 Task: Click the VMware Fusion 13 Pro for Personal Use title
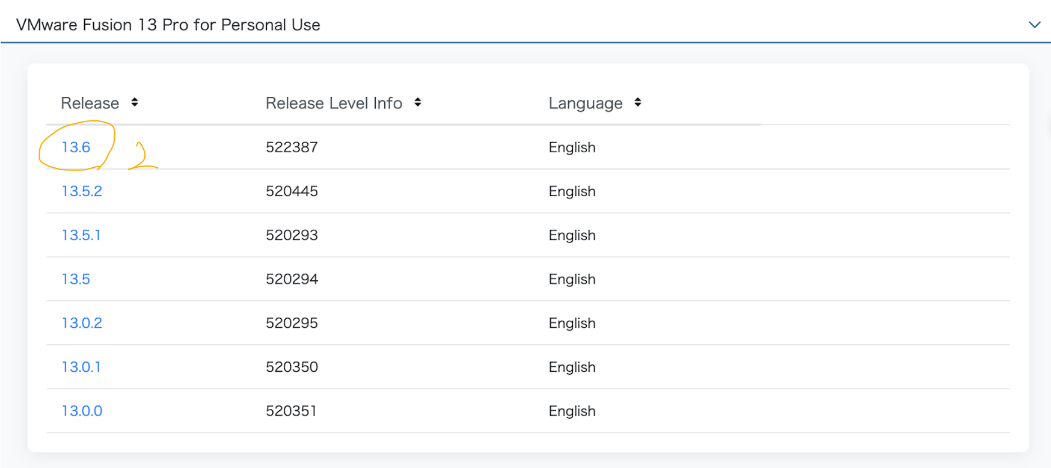click(x=168, y=25)
